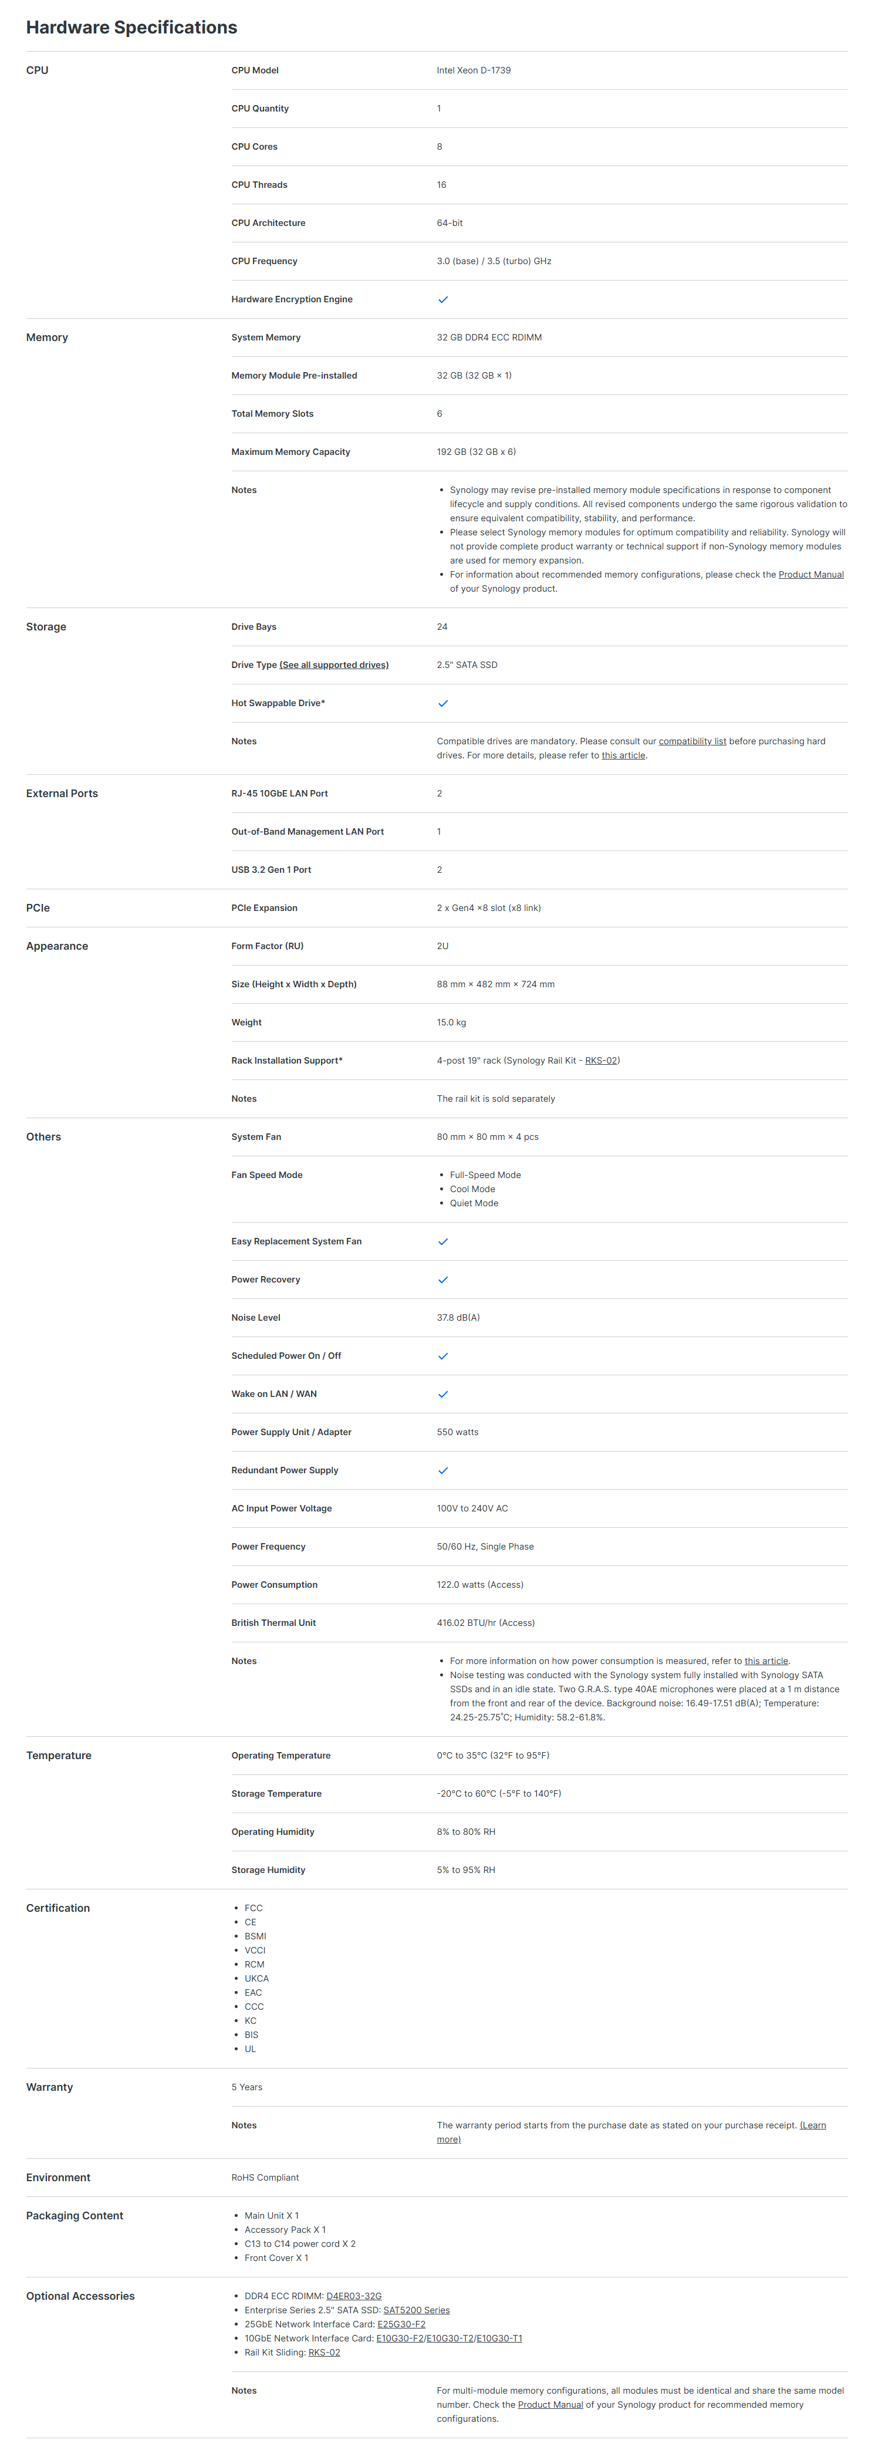Open the compatibility list link
872x2450 pixels.
(x=692, y=741)
